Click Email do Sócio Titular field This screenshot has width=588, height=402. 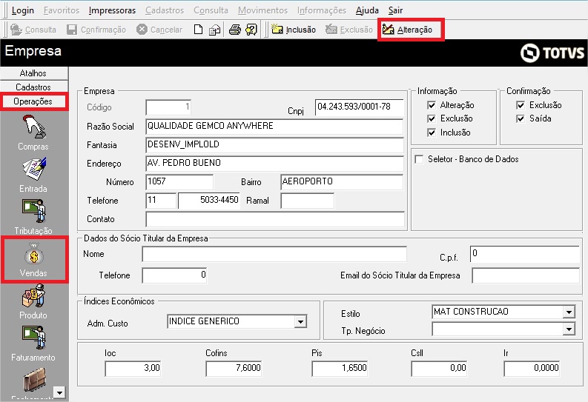526,275
